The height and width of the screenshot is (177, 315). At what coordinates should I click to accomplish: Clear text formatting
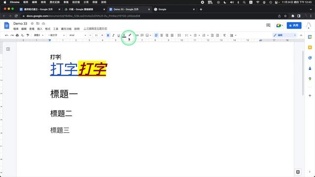click(224, 35)
